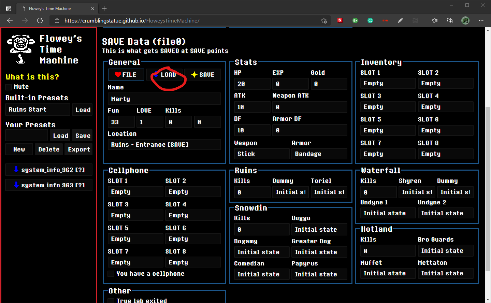
Task: Select the Flowey's Time Machine browser tab
Action: tap(57, 9)
